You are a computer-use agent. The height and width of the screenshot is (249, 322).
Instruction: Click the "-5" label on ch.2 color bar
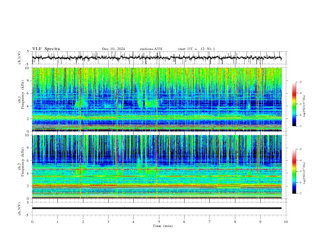tap(300, 171)
